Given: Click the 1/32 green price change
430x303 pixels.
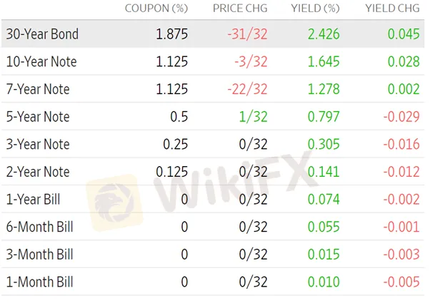Looking at the screenshot, I should (257, 117).
